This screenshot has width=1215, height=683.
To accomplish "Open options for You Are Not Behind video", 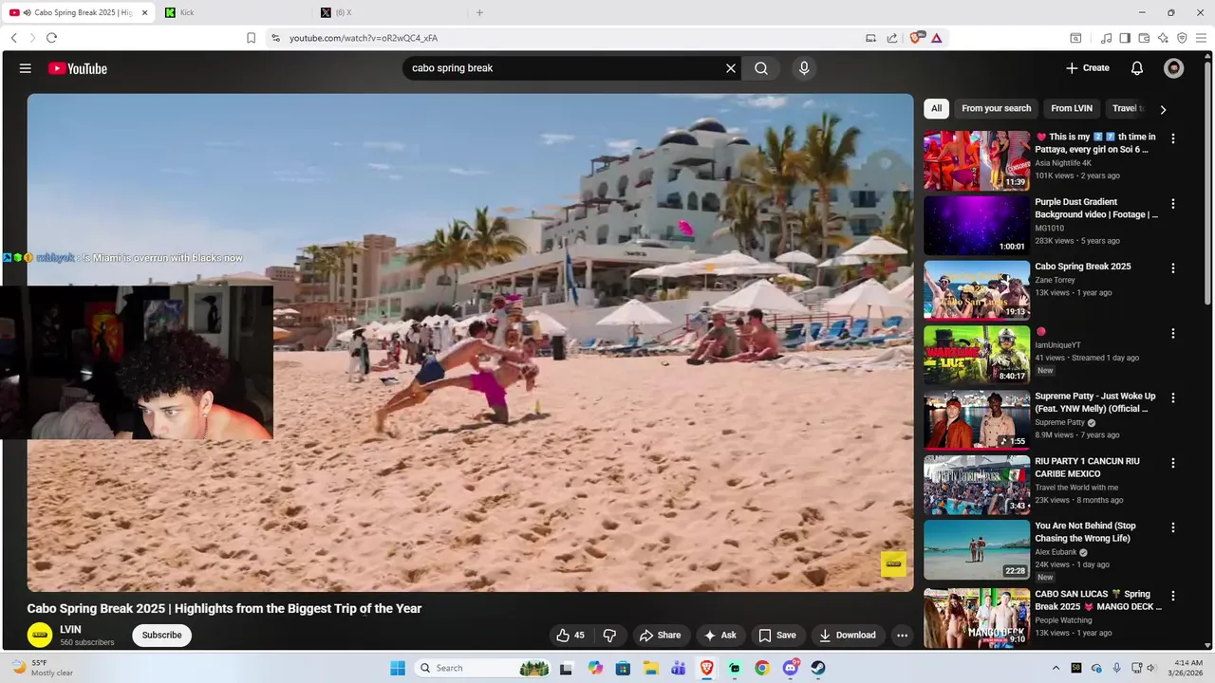I will 1173,527.
